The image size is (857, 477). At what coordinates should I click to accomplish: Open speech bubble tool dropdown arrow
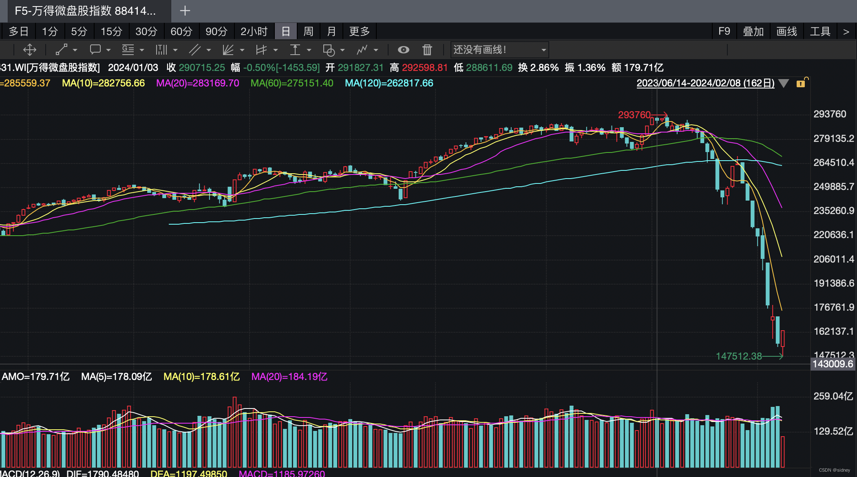click(x=108, y=50)
